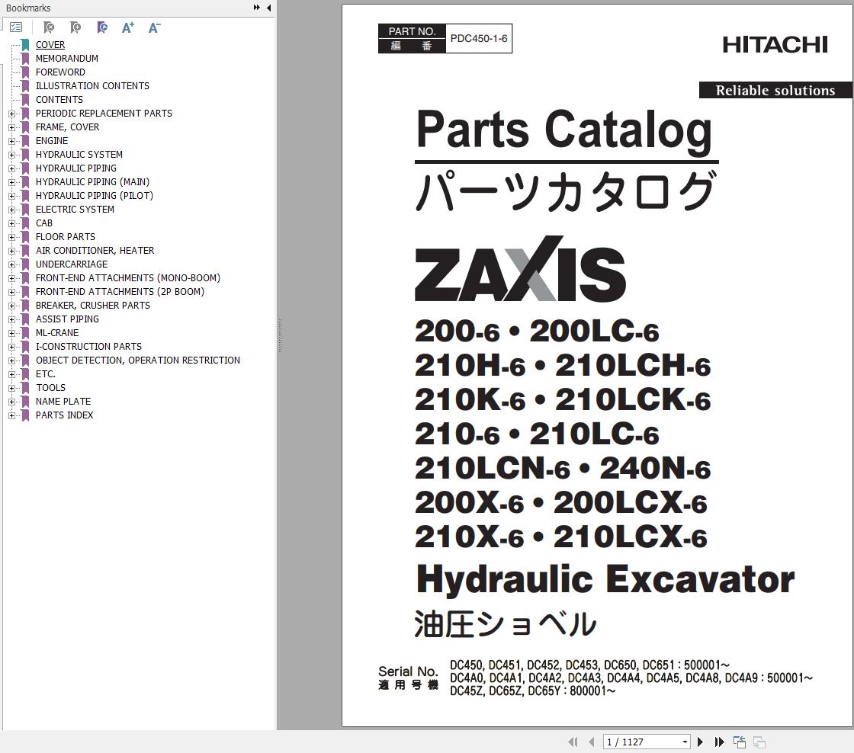Open the ILLUSTRATION CONTENTS bookmark
854x753 pixels.
coord(92,85)
